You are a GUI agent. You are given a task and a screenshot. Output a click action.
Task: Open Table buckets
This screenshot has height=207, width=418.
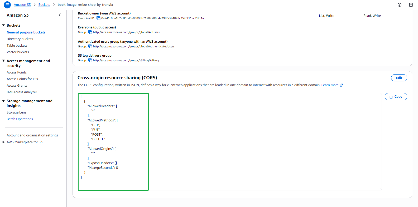(17, 46)
